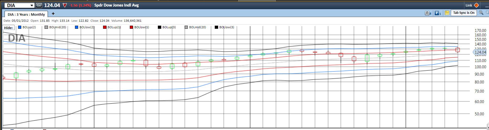
Task: Click the zoom-in magnifier icon
Action: (481, 13)
